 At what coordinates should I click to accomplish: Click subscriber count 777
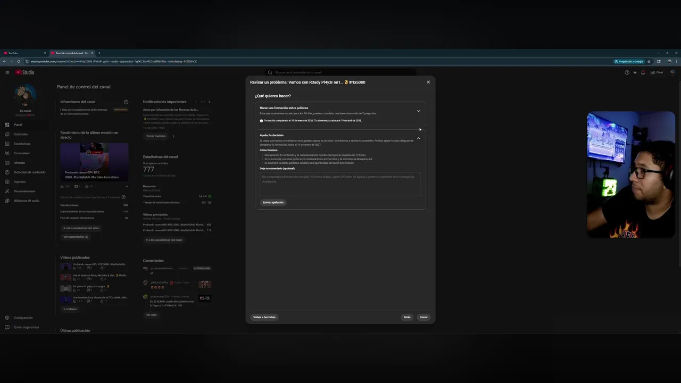click(148, 170)
